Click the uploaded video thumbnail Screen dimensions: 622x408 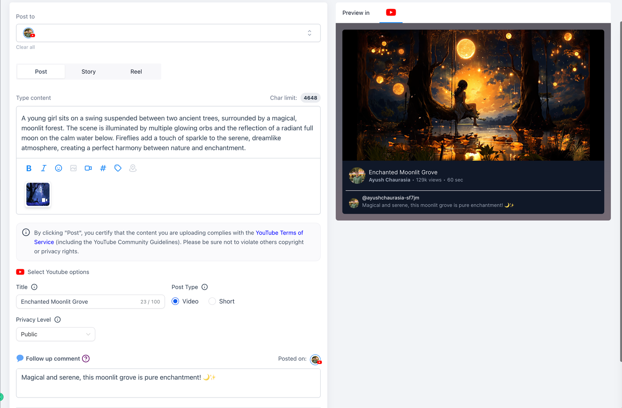38,194
